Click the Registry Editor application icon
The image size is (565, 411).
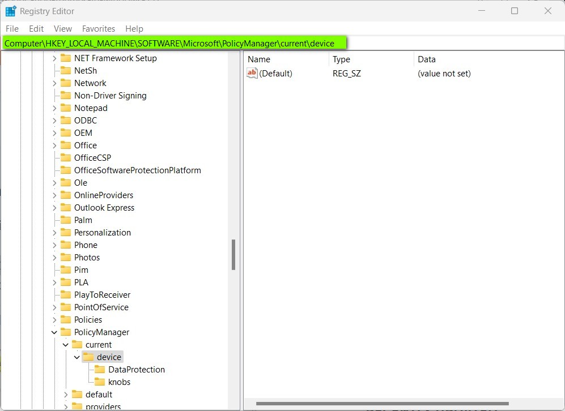10,11
